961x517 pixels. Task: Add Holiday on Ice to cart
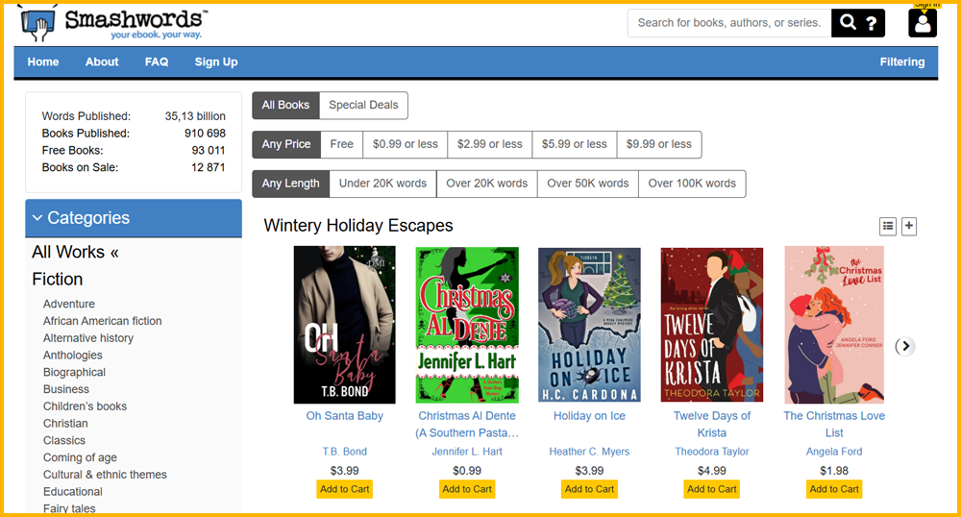point(589,489)
